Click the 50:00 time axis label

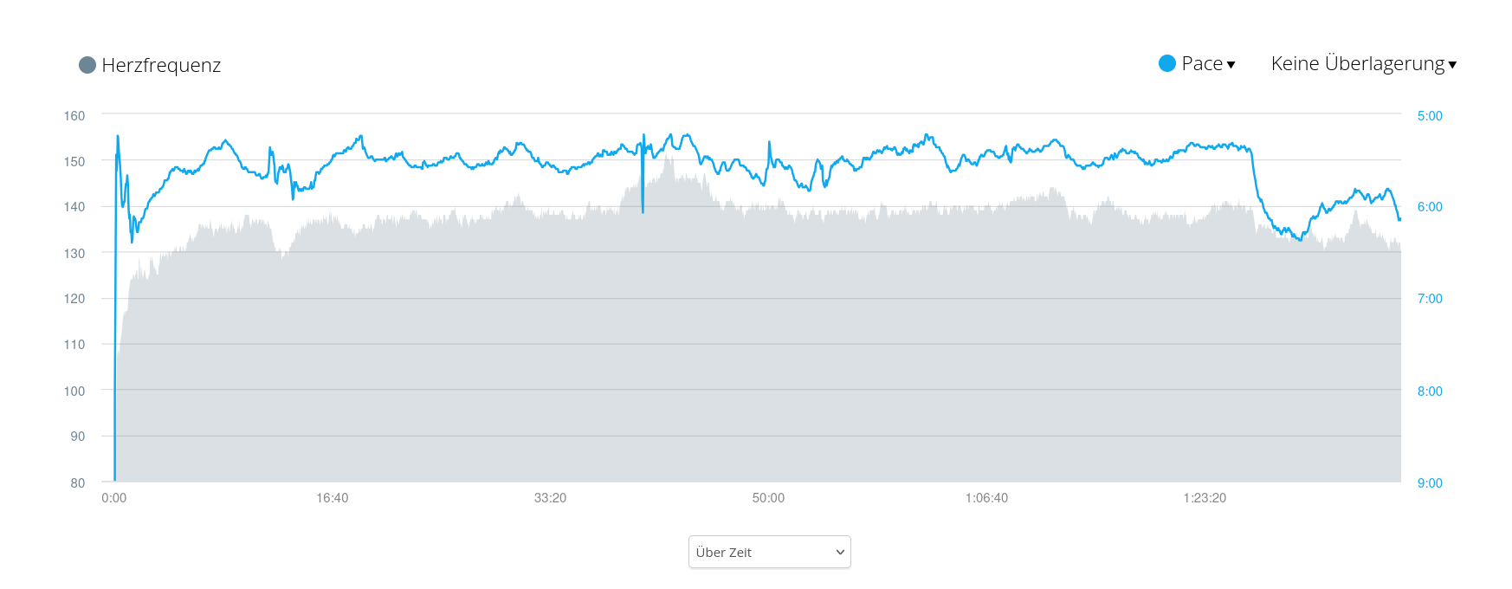tap(768, 498)
